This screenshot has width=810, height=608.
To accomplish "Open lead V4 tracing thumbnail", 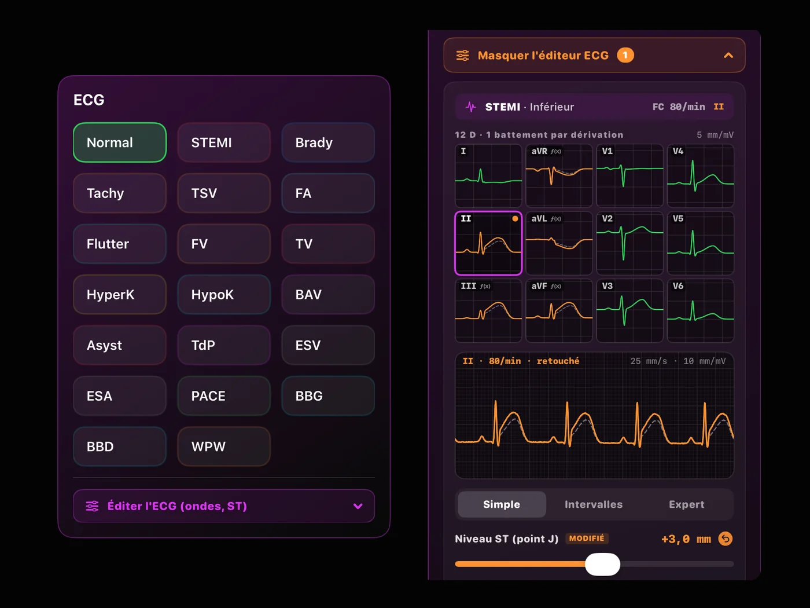I will (701, 175).
